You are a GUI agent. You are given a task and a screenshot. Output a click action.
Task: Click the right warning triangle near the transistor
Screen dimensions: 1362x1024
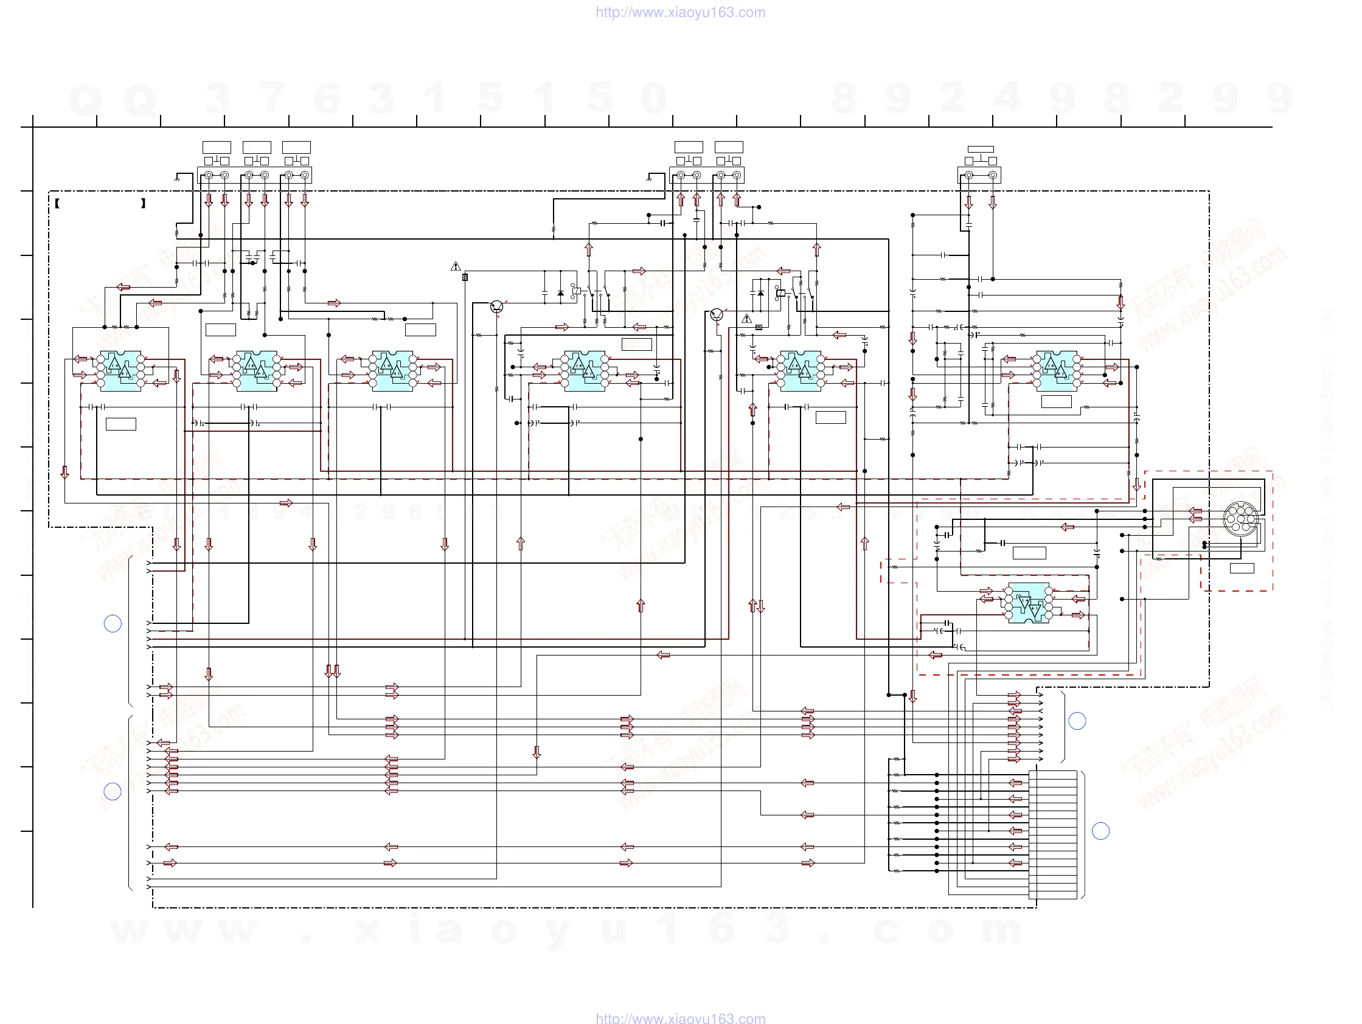pyautogui.click(x=747, y=319)
